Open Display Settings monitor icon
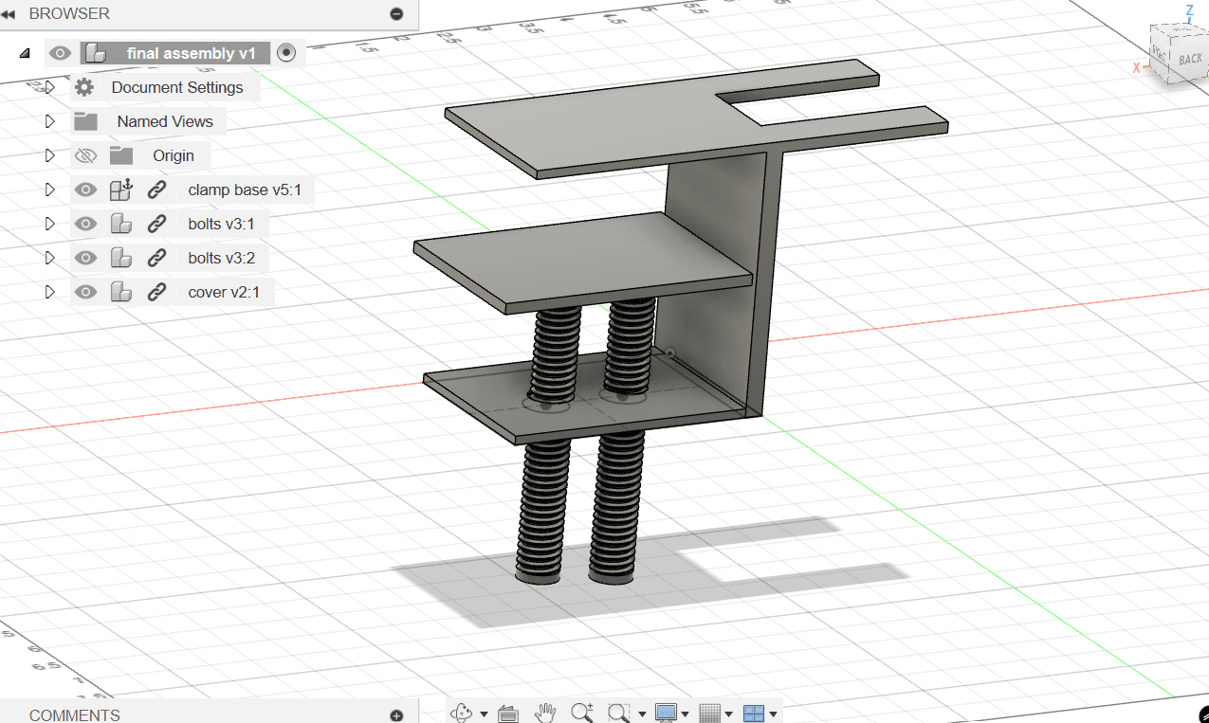Screen dimensions: 1209x723 point(666,713)
